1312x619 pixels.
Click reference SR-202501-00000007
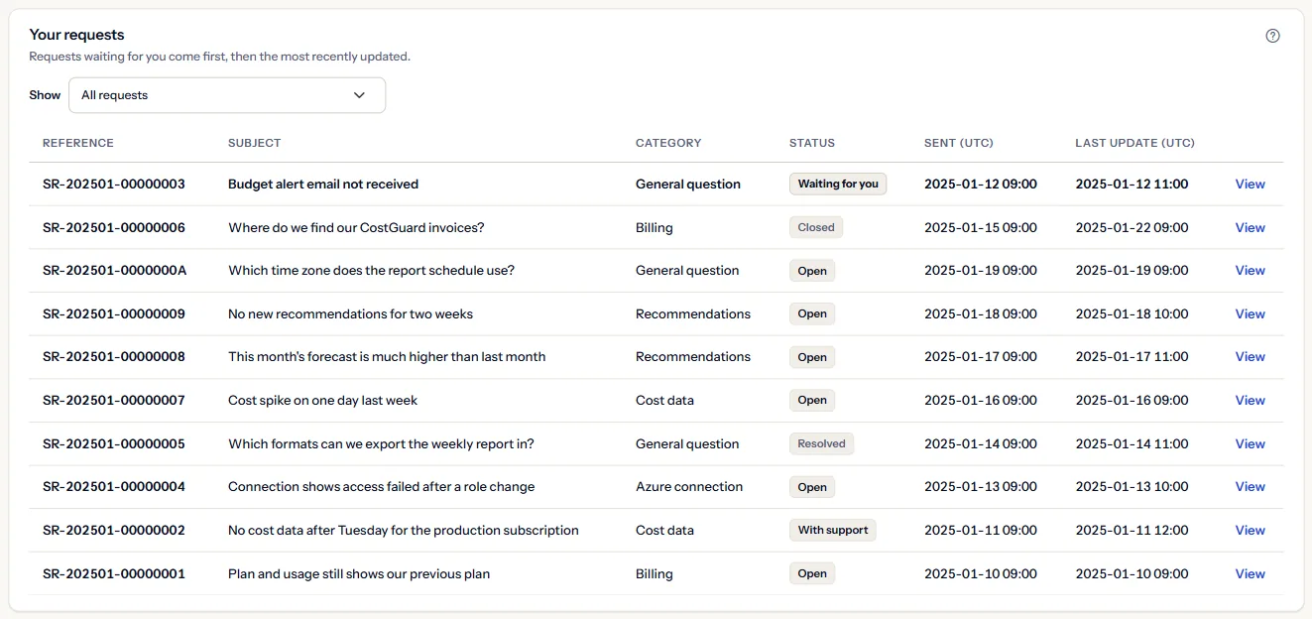(x=114, y=400)
